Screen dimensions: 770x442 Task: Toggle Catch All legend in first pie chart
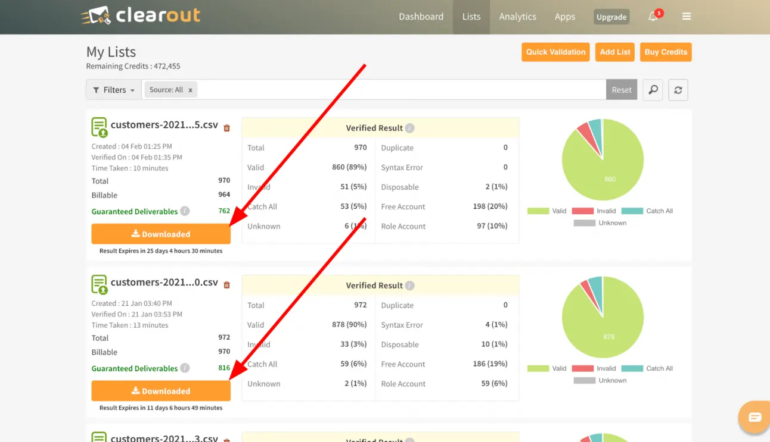(647, 211)
